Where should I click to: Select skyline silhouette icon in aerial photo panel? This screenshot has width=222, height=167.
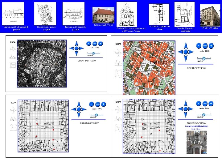click(13, 57)
